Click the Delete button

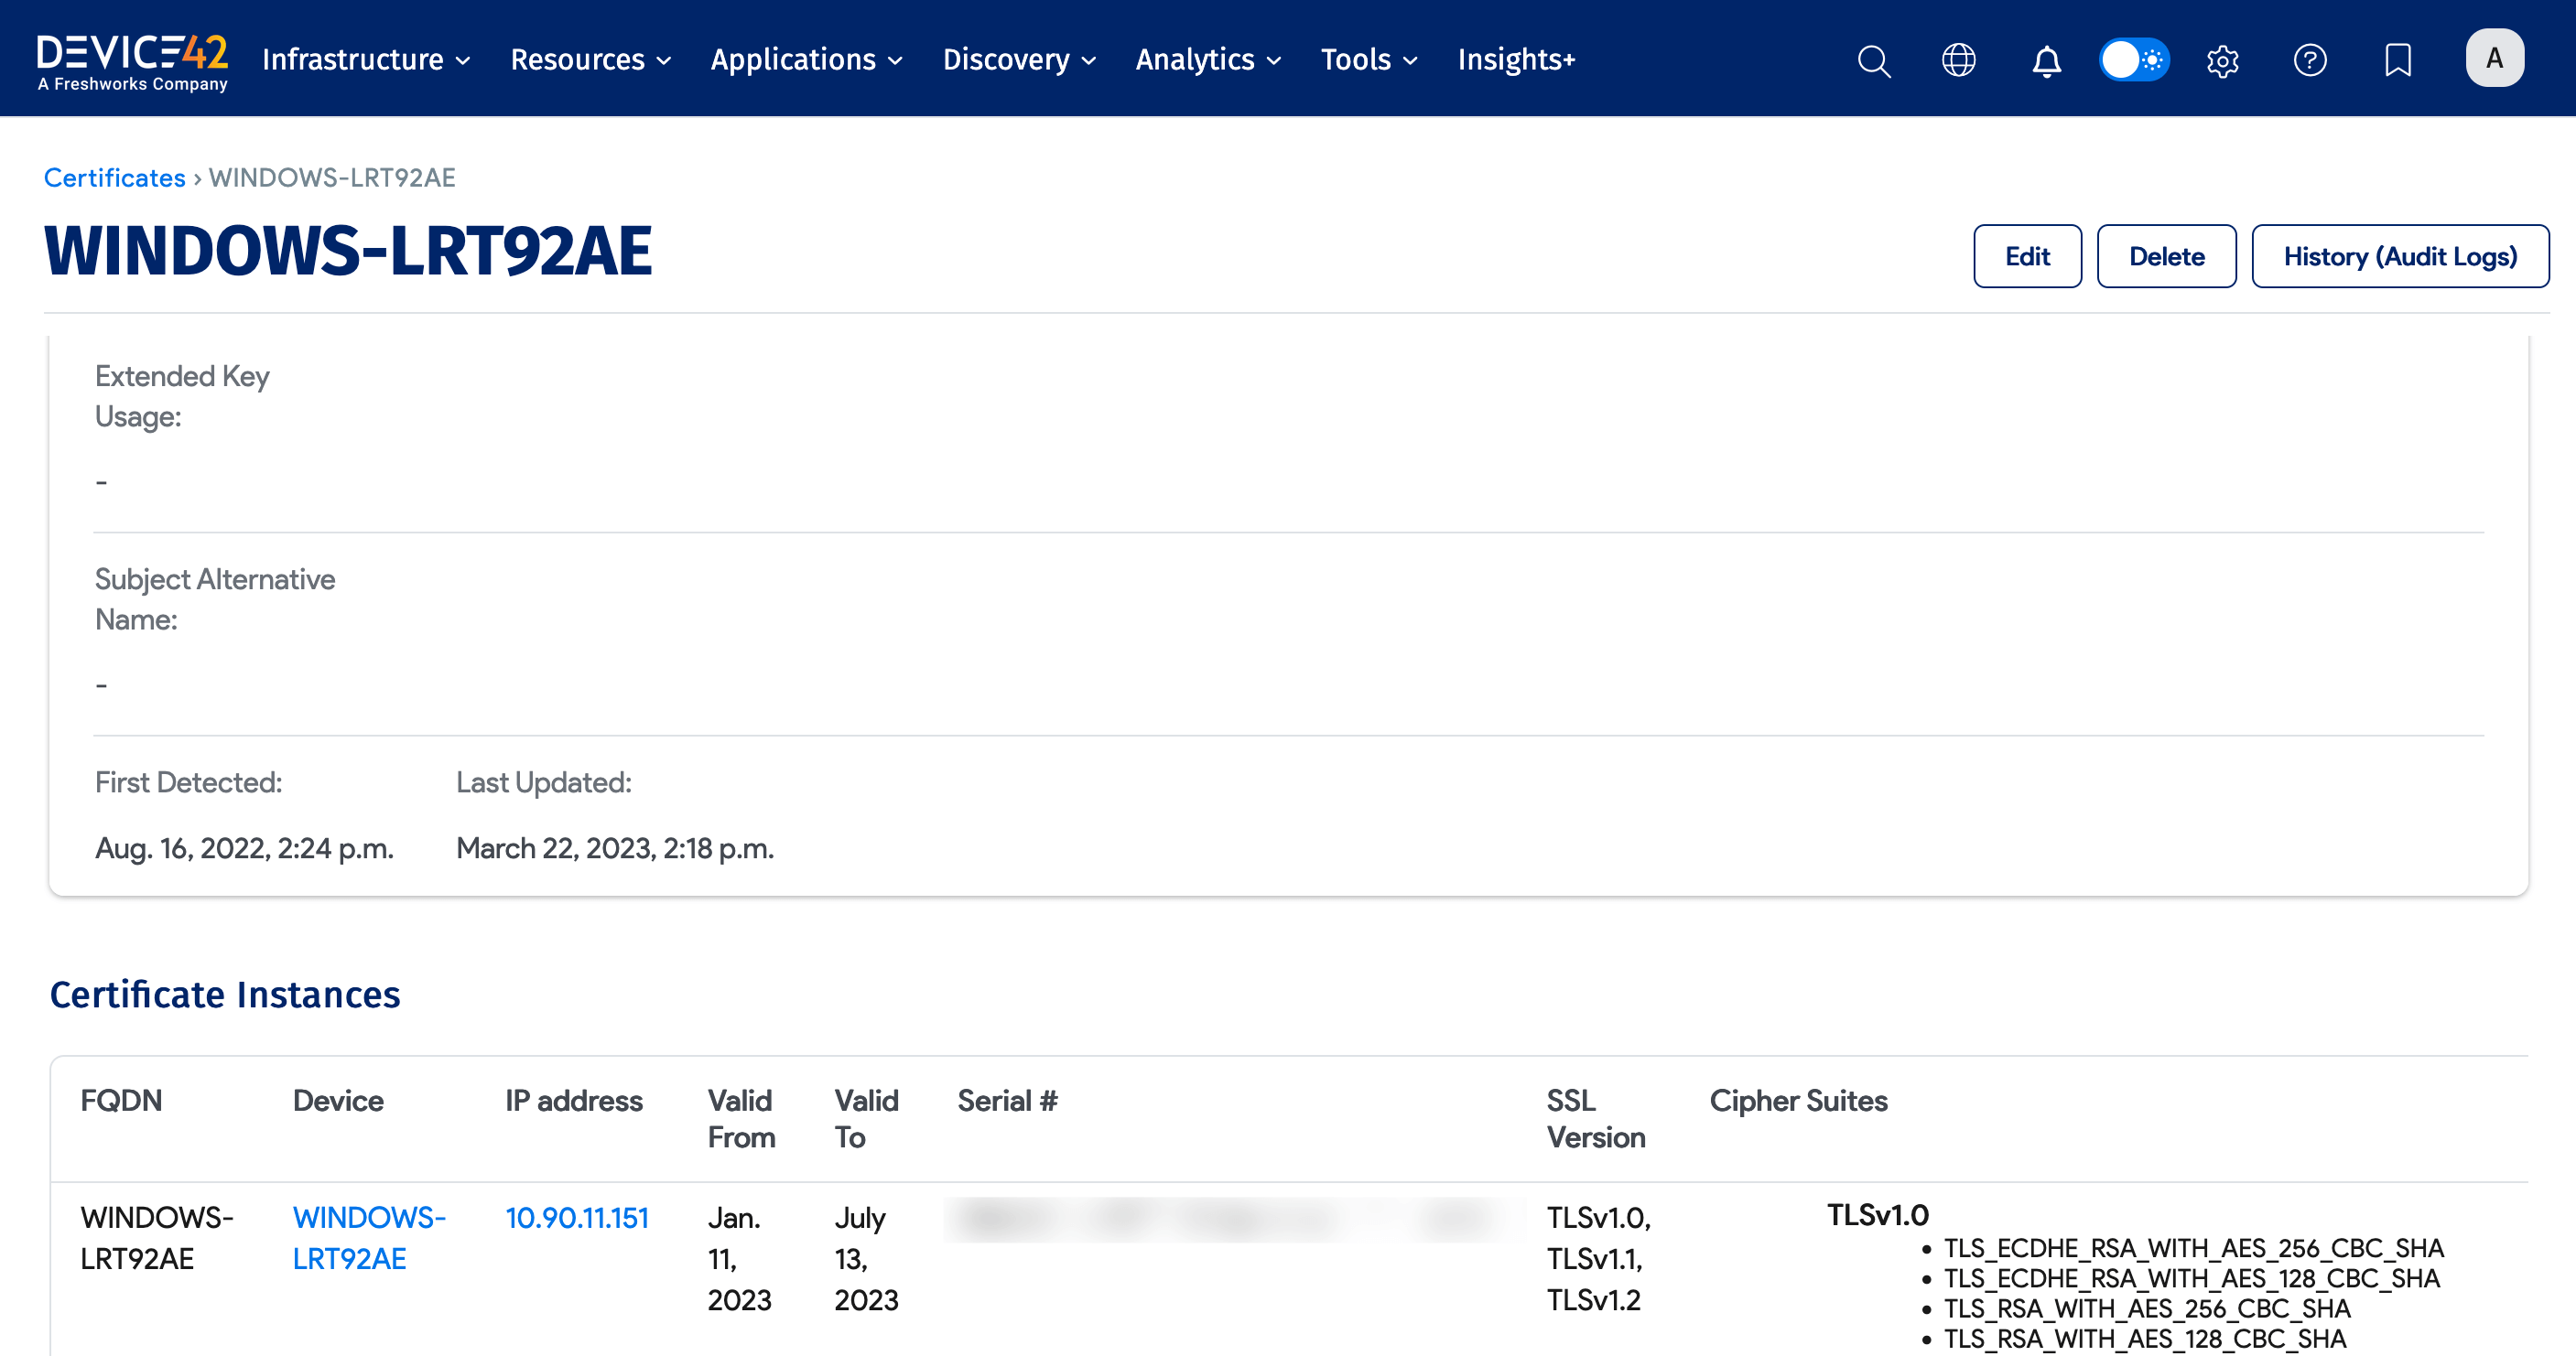point(2165,257)
